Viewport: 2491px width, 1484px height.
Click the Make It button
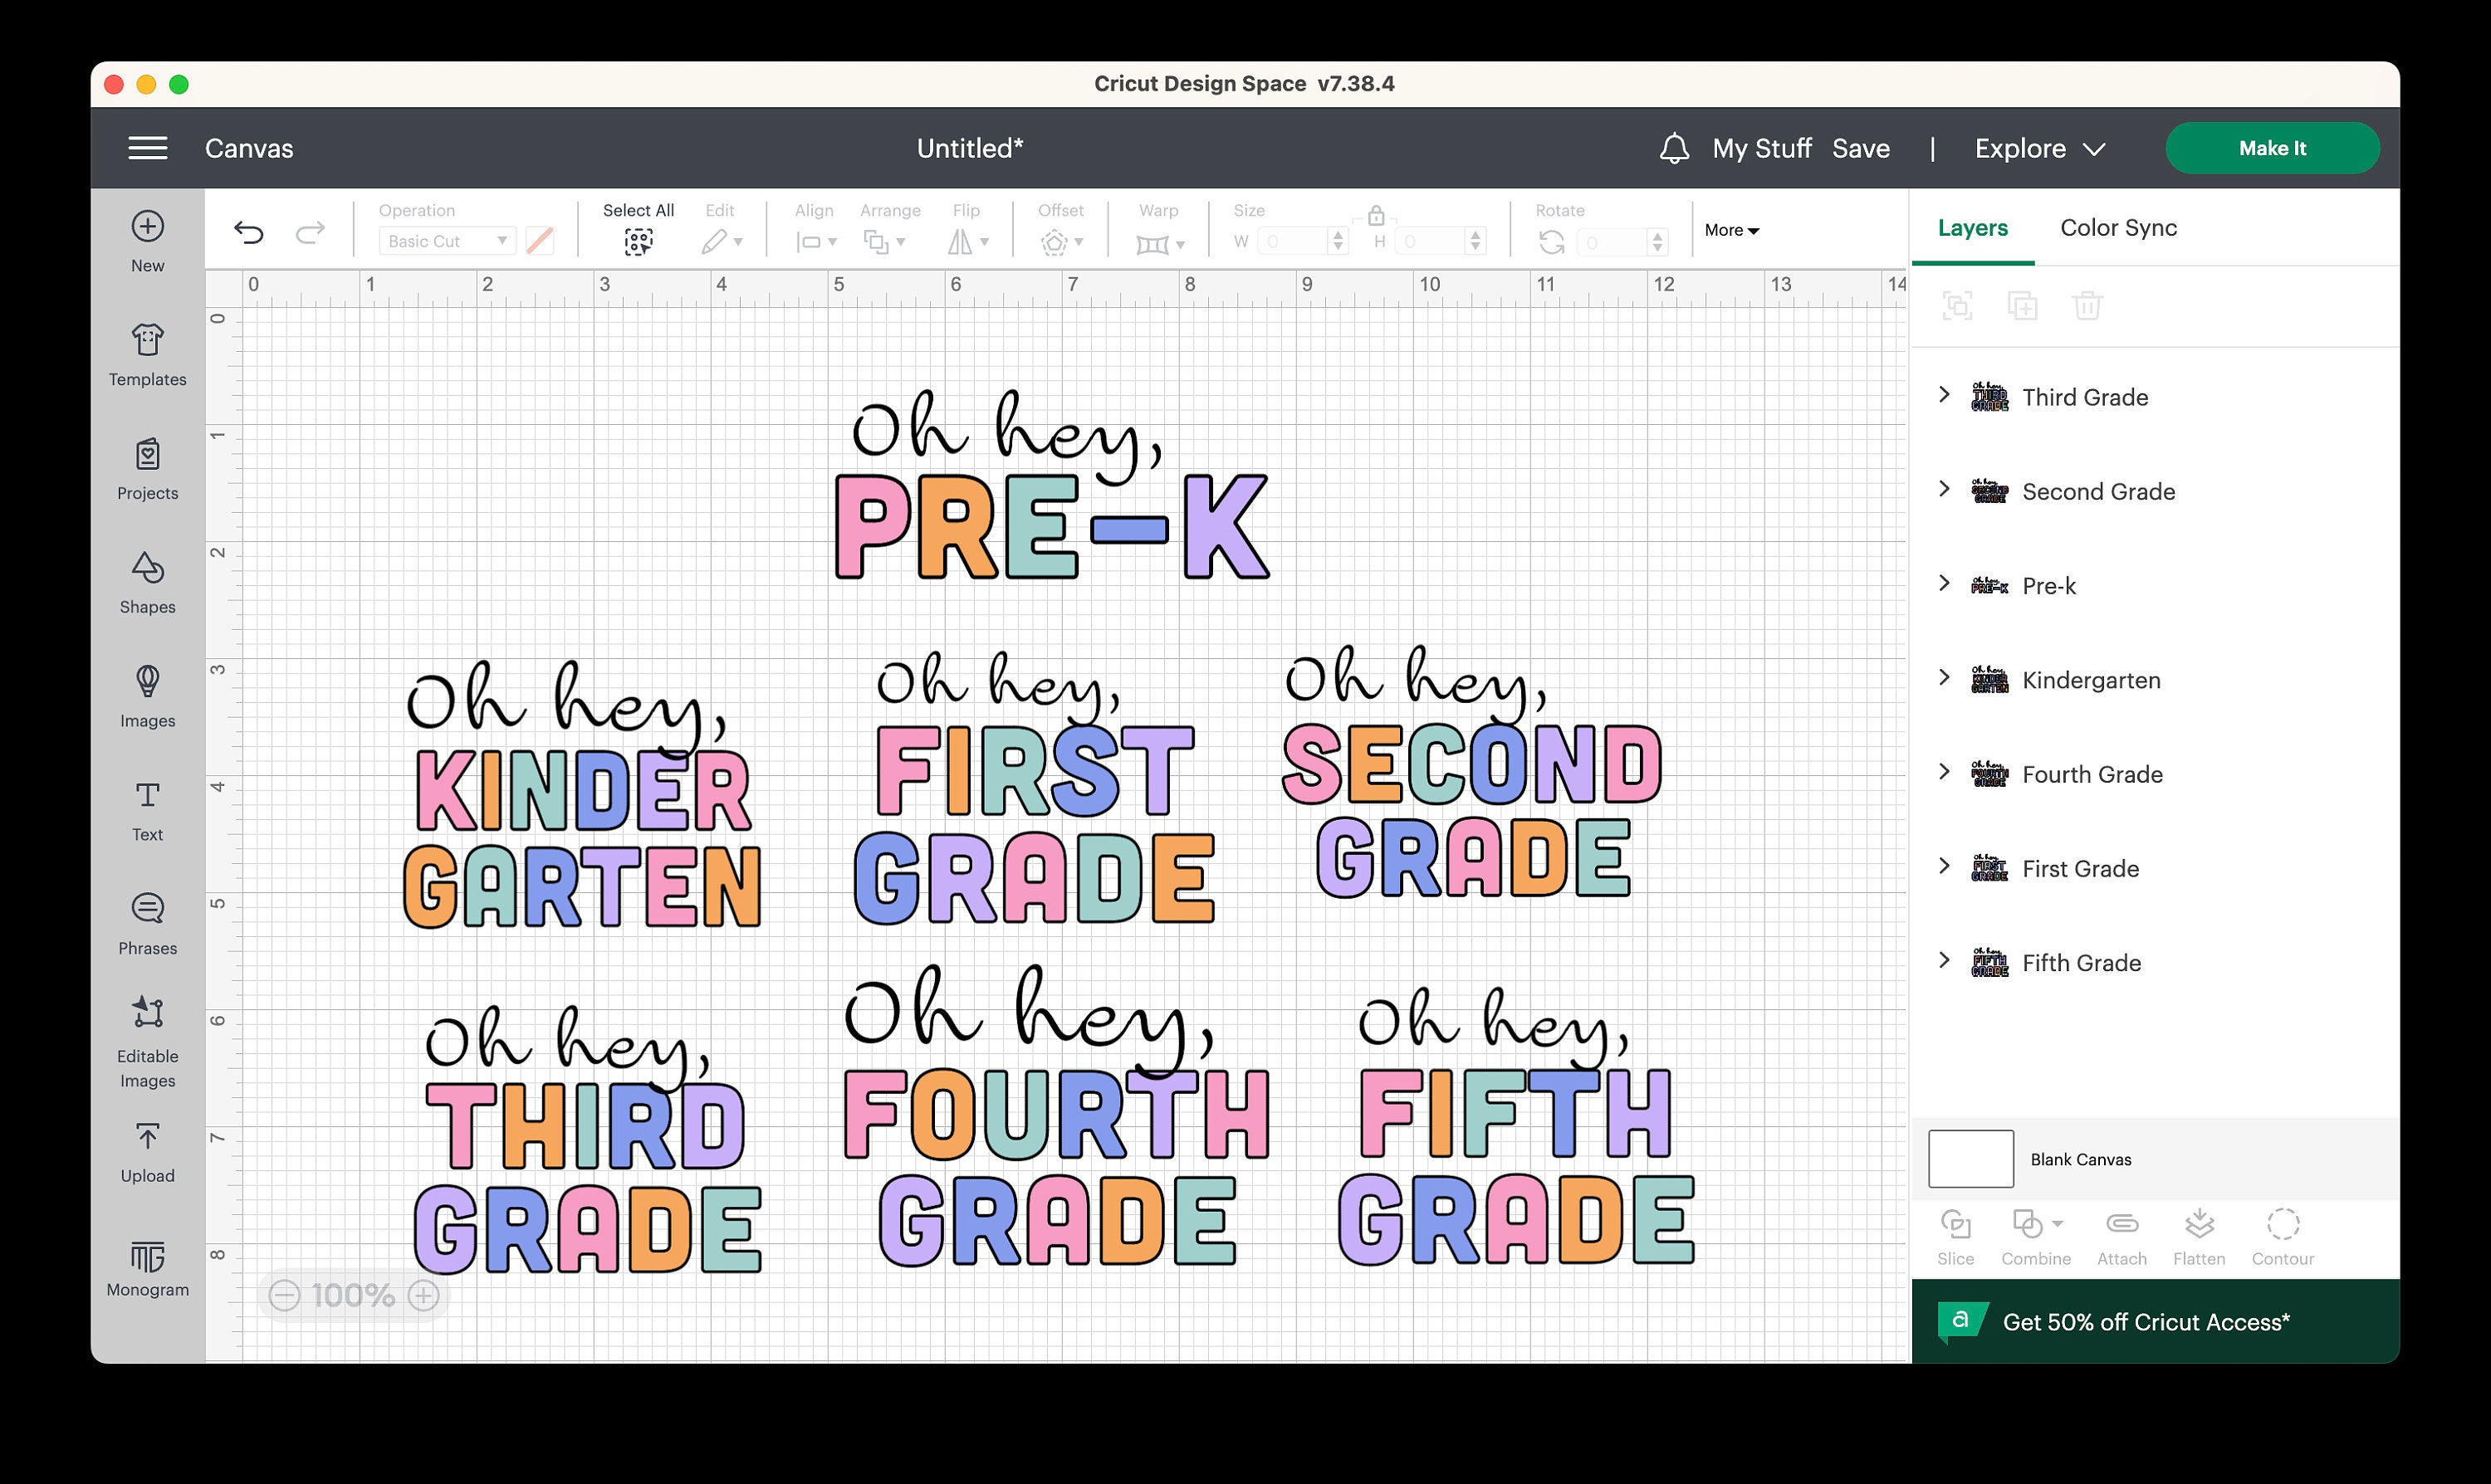[2272, 148]
